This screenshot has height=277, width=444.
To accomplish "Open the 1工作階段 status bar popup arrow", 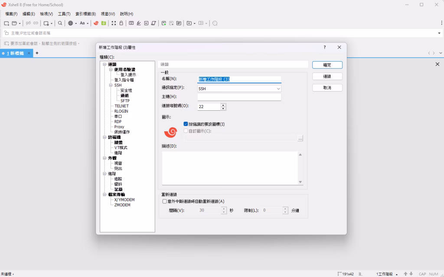I will pos(397,274).
